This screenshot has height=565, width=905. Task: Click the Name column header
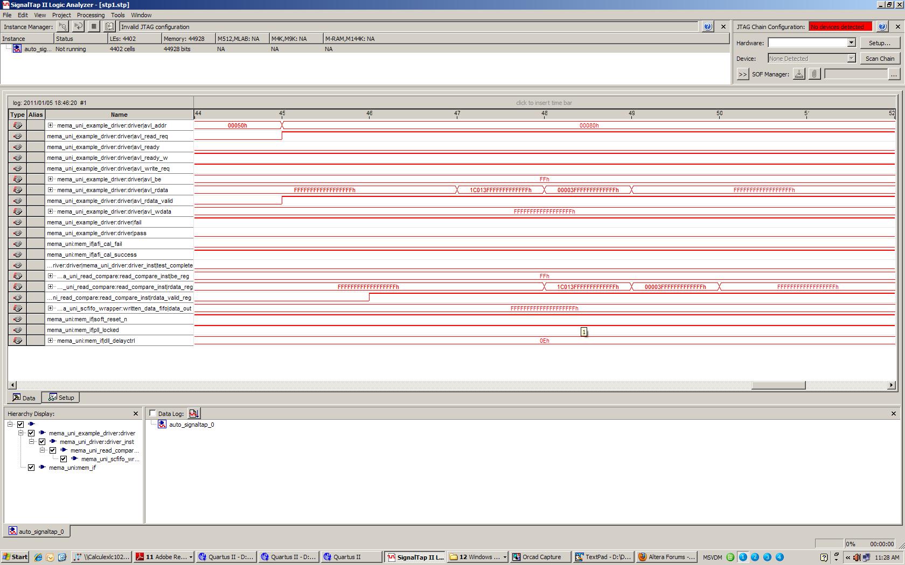(x=119, y=115)
